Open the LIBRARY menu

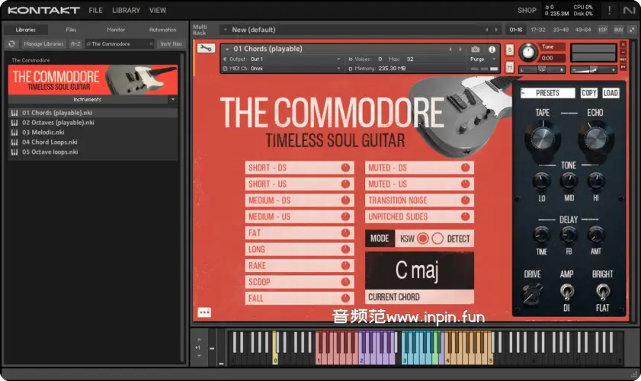pos(126,10)
